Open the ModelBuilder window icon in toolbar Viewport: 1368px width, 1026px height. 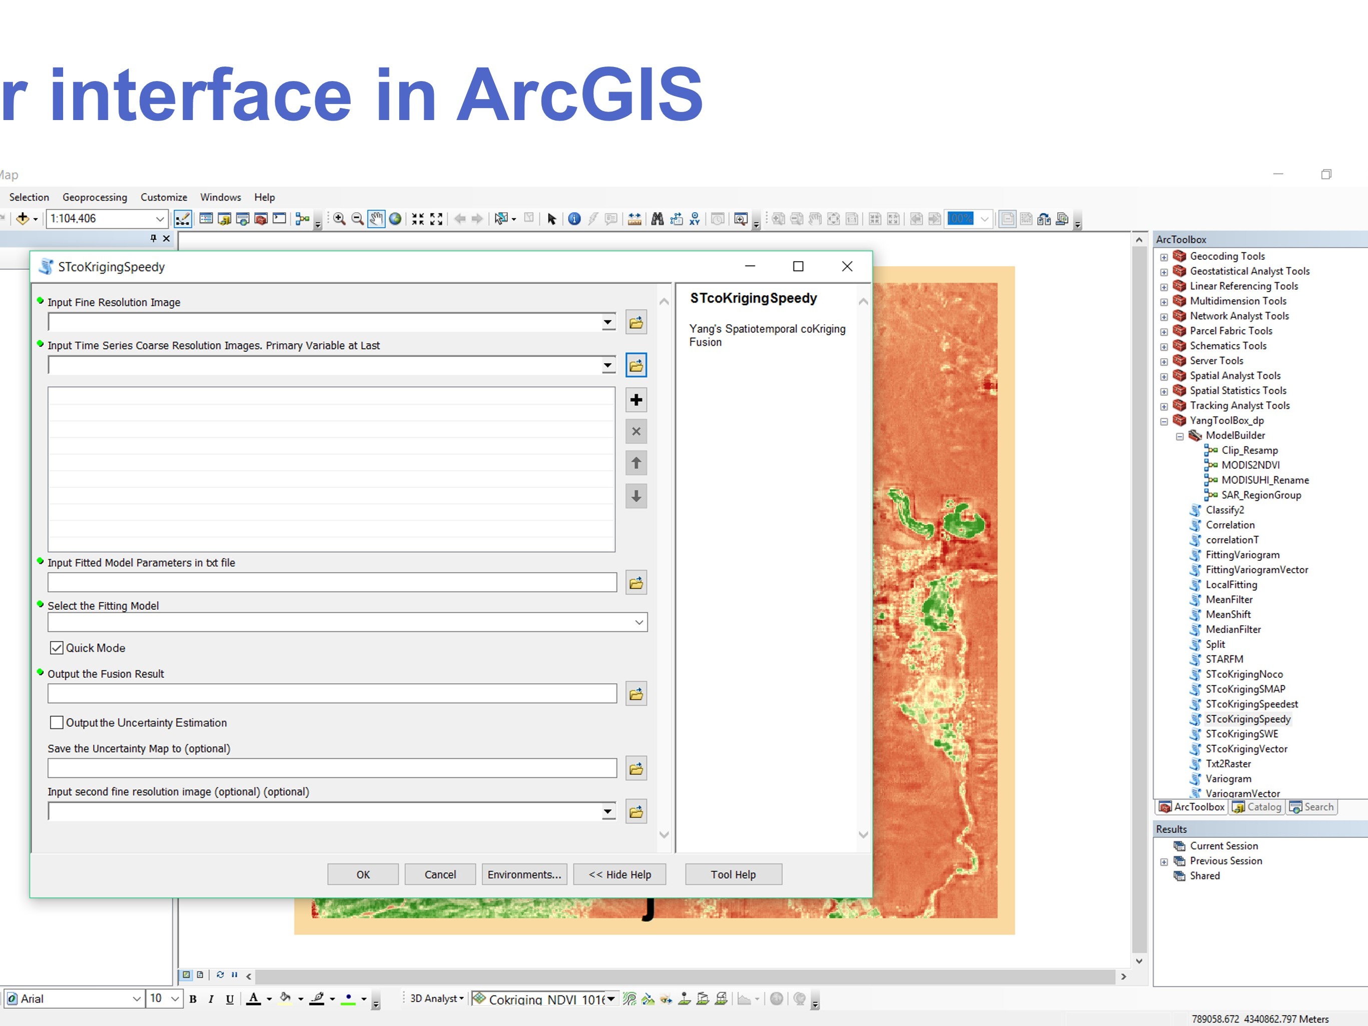(x=302, y=218)
